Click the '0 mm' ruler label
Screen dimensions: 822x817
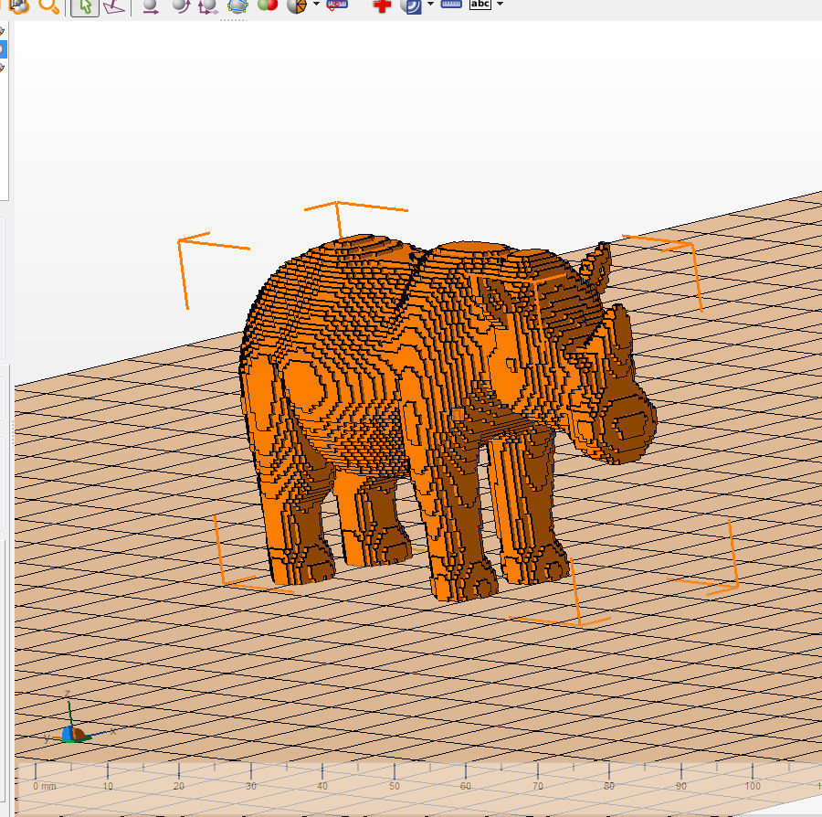point(44,786)
